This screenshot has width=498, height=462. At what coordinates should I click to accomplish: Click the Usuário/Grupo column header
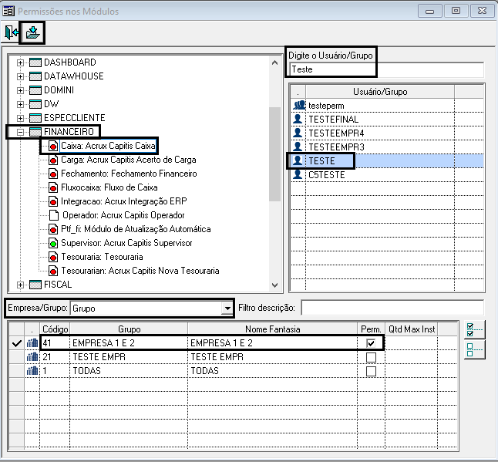point(380,92)
